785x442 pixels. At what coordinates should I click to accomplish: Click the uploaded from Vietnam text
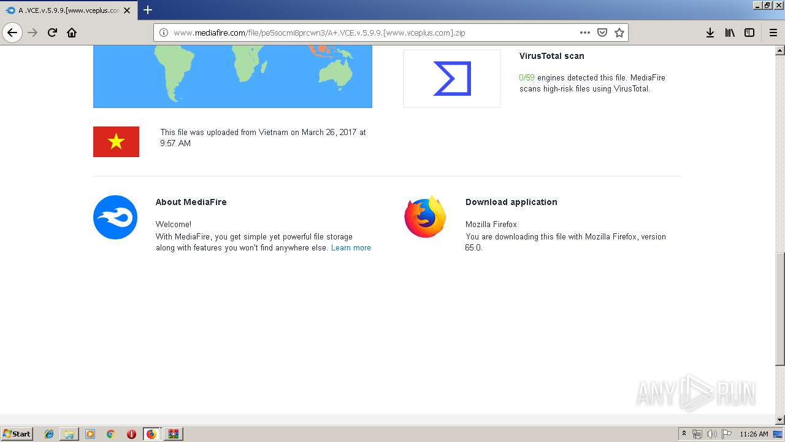[x=263, y=138]
